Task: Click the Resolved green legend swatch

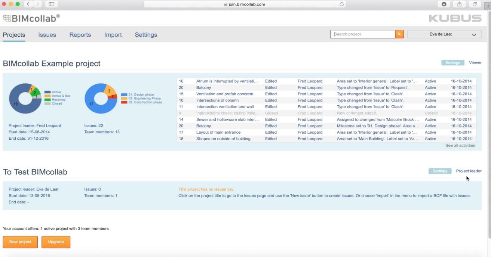Action: pos(47,100)
